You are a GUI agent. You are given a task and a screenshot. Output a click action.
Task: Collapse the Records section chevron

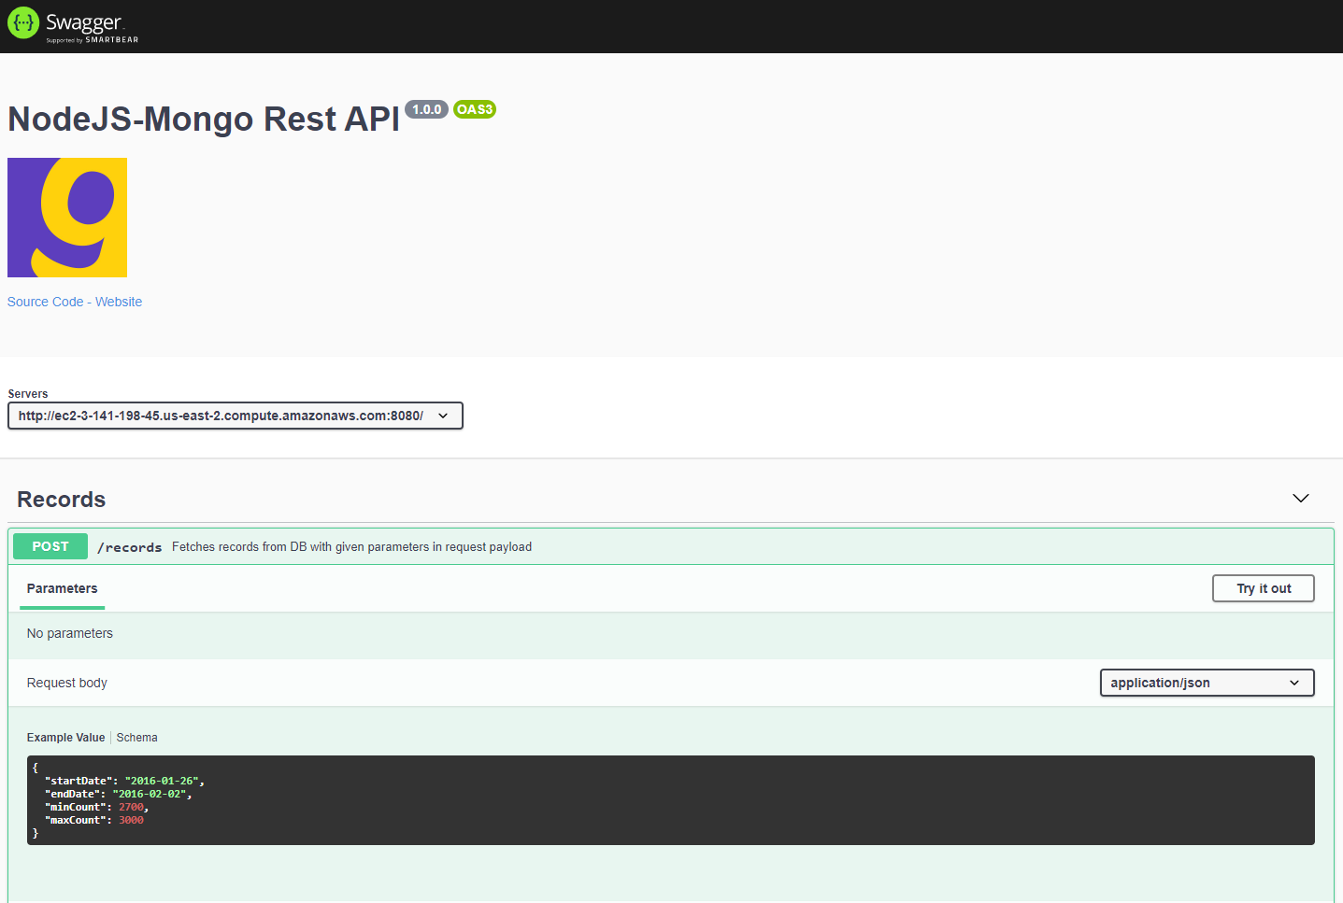(1300, 499)
